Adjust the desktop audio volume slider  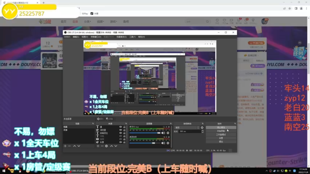(x=145, y=143)
